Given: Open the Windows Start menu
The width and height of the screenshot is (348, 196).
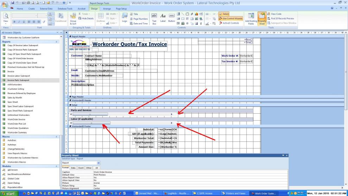Looking at the screenshot, I should 8,194.
